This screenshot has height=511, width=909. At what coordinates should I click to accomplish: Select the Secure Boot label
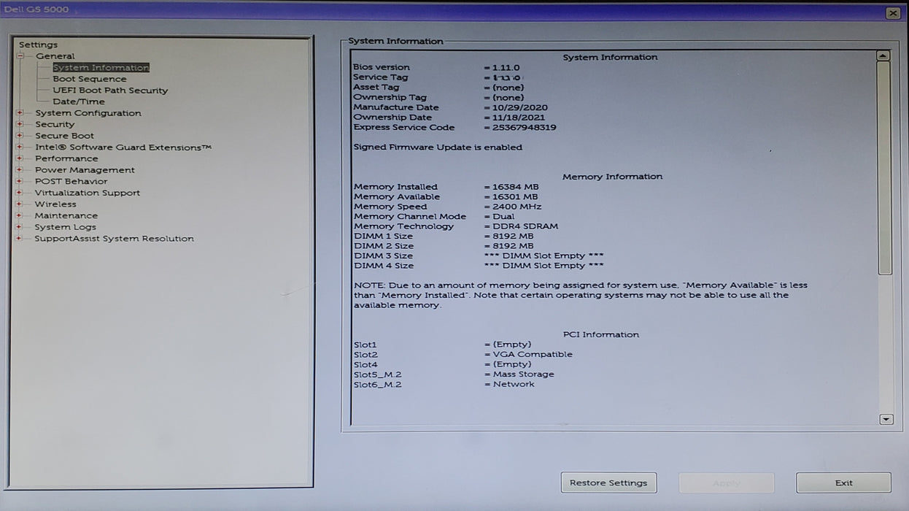(x=64, y=136)
